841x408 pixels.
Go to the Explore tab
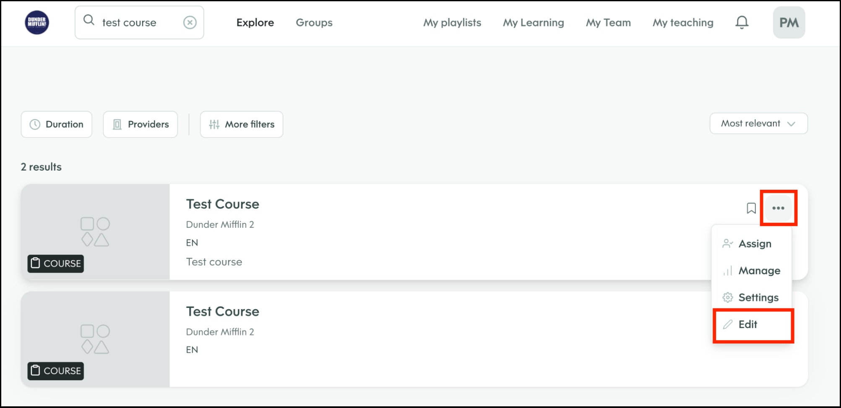[x=255, y=23]
